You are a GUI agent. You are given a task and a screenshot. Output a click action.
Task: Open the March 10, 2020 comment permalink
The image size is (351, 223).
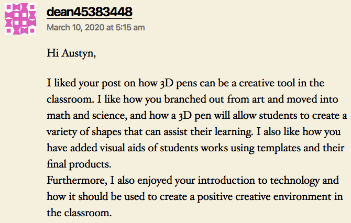(96, 27)
